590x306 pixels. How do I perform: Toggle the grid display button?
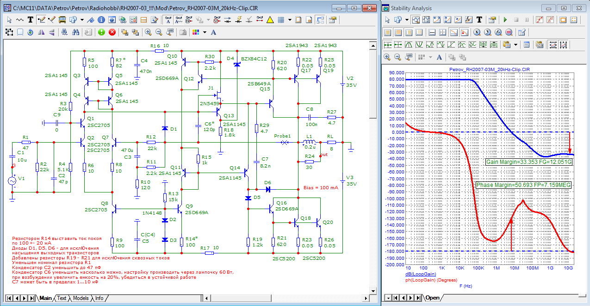281,20
